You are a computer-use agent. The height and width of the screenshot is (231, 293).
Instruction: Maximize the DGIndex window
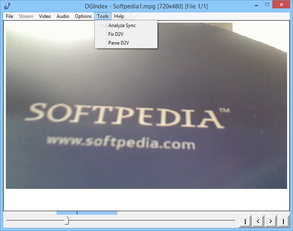coord(267,5)
